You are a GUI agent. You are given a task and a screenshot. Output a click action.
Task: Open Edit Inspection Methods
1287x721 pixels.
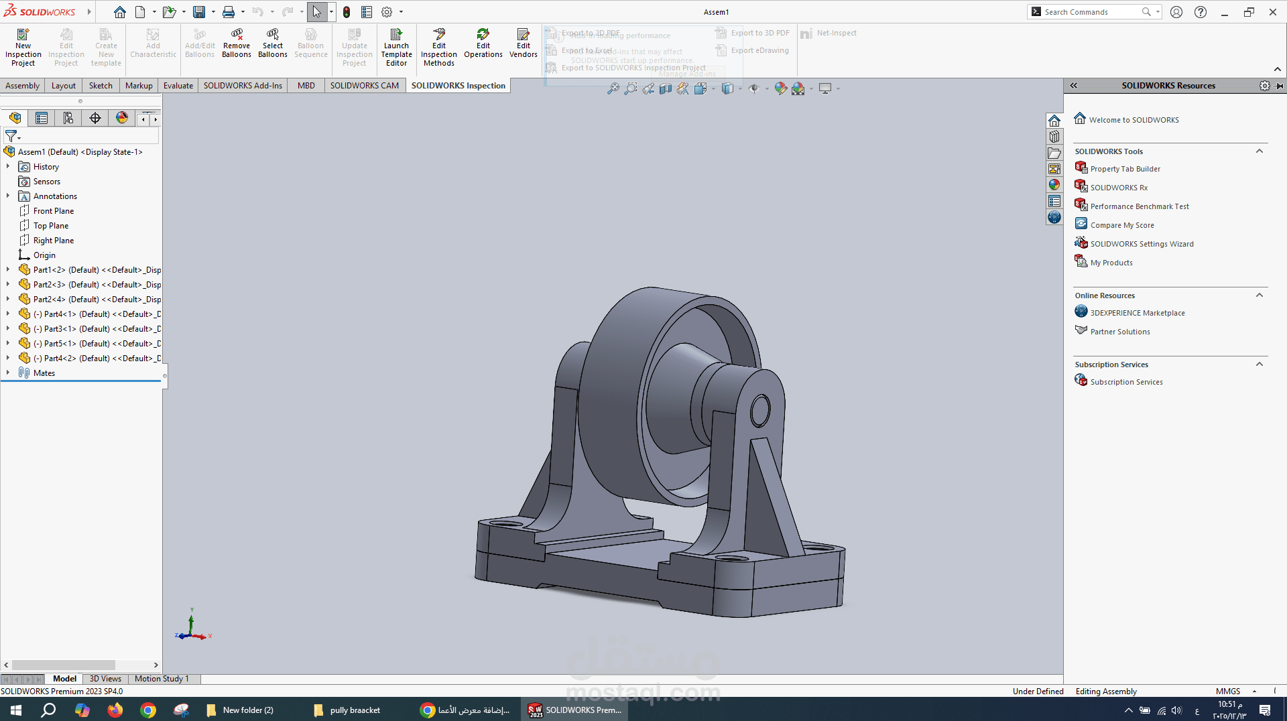tap(439, 47)
